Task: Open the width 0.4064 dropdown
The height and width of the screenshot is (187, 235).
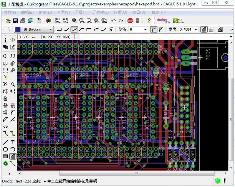Action: [195, 29]
